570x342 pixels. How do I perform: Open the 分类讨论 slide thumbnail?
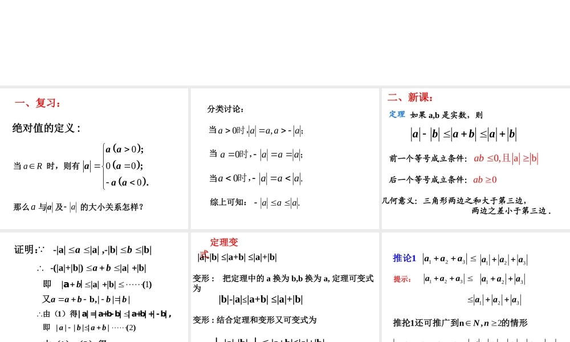[284, 158]
